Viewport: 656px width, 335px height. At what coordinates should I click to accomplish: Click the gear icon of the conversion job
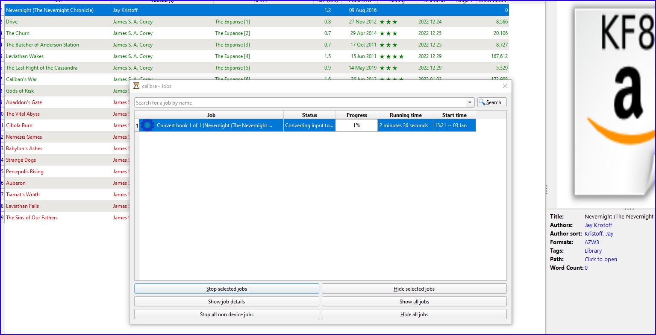[x=147, y=125]
